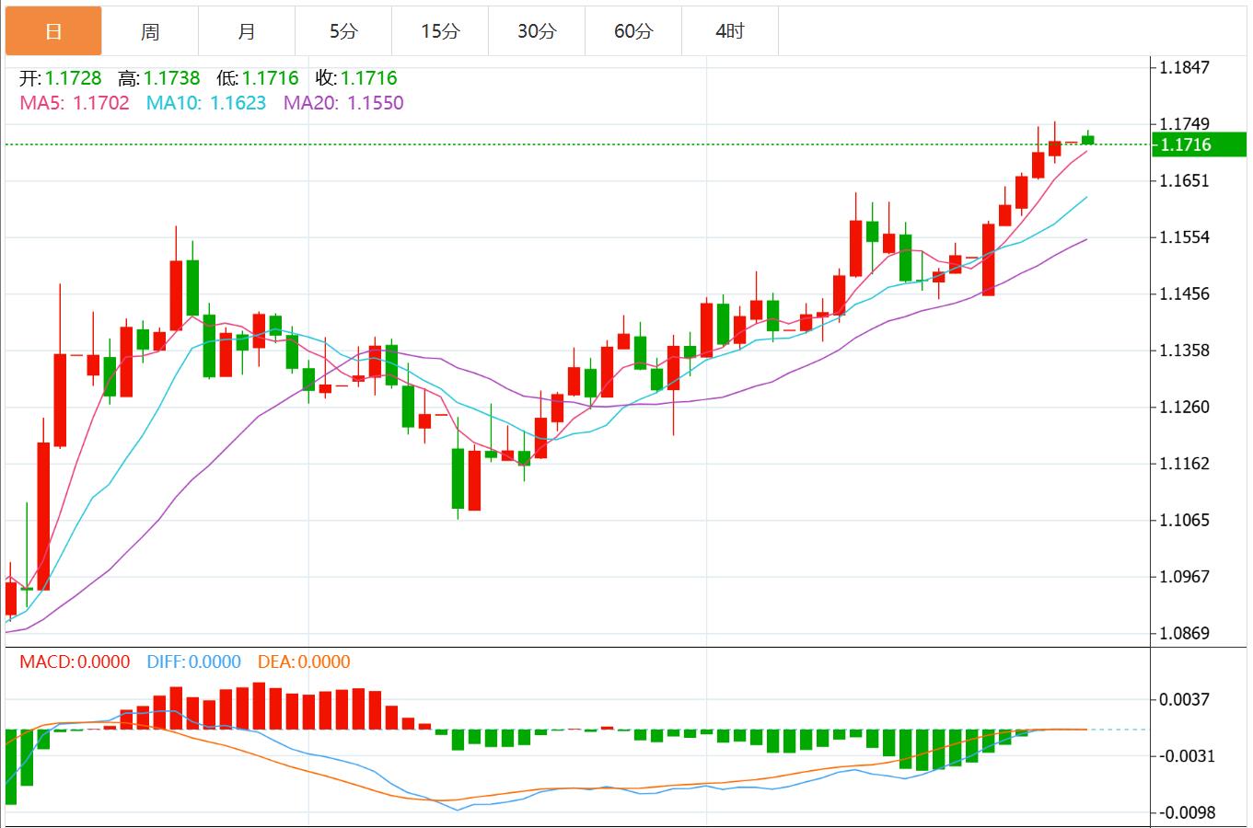Switch to the 5分 interval tab

pos(343,32)
